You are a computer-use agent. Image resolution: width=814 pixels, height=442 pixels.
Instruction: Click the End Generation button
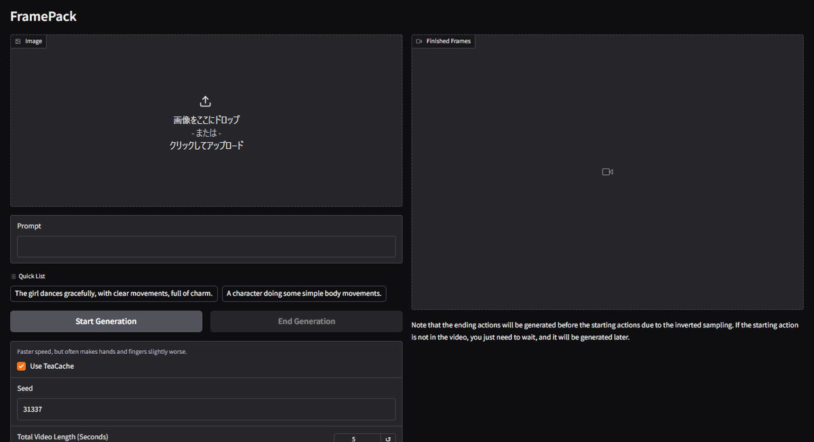click(307, 321)
